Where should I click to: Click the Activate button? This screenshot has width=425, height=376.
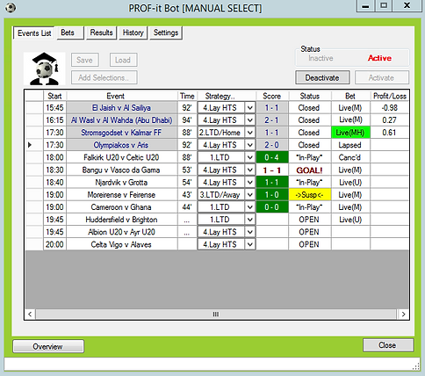pos(381,77)
